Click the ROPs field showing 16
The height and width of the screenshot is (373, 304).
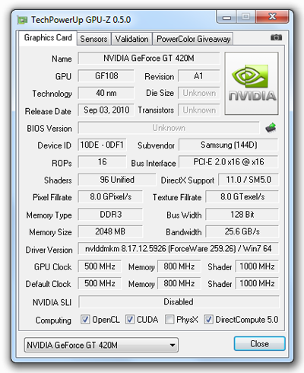[x=102, y=162]
